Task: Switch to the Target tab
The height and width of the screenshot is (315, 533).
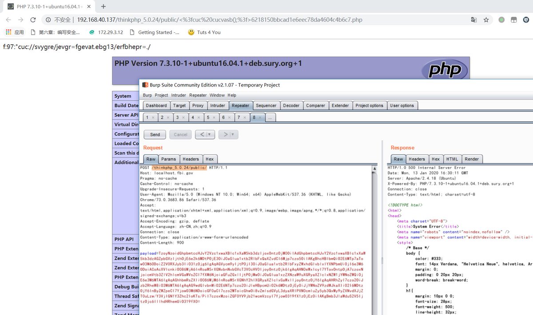Action: coord(179,106)
